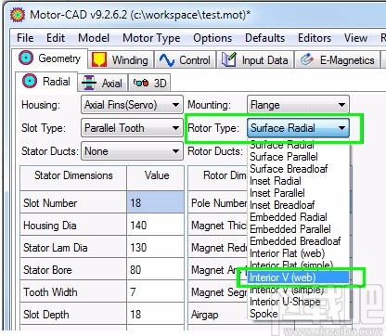The width and height of the screenshot is (386, 336).
Task: Select the Axial sub-tab
Action: click(x=102, y=83)
